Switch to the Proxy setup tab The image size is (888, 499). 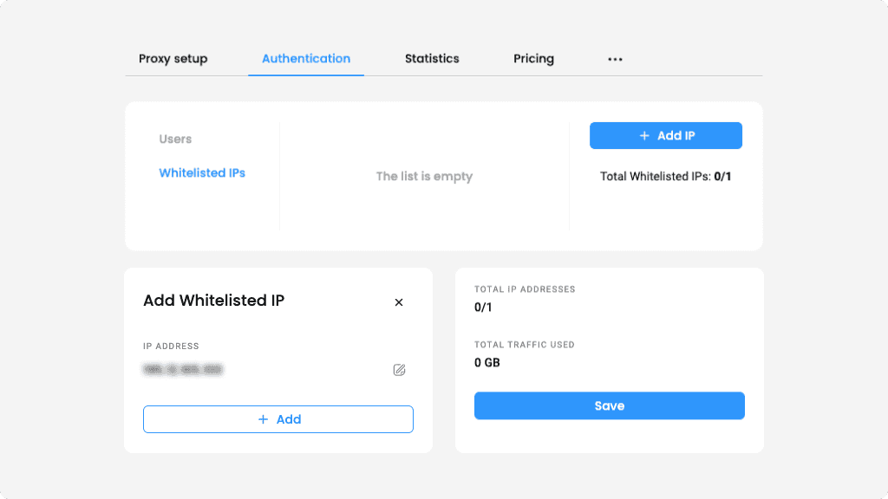(173, 59)
